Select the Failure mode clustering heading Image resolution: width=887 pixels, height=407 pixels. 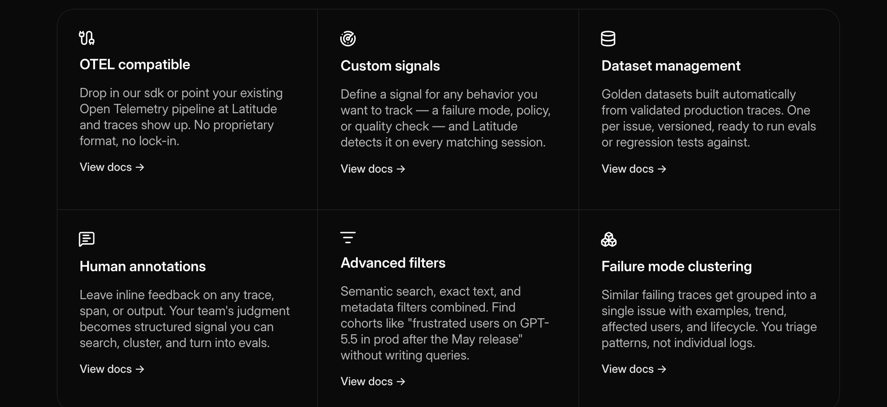click(x=676, y=266)
